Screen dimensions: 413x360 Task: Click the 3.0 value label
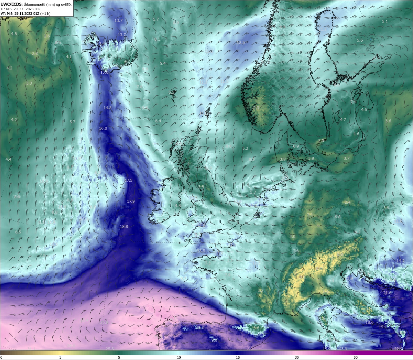(x=292, y=237)
